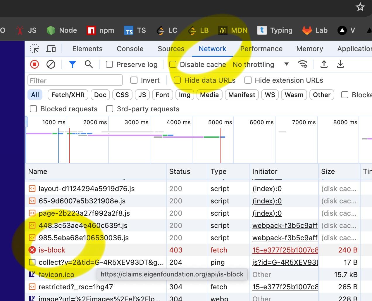Screen dimensions: 372x301
Task: Activate the inspect element selector icon
Action: click(x=35, y=49)
